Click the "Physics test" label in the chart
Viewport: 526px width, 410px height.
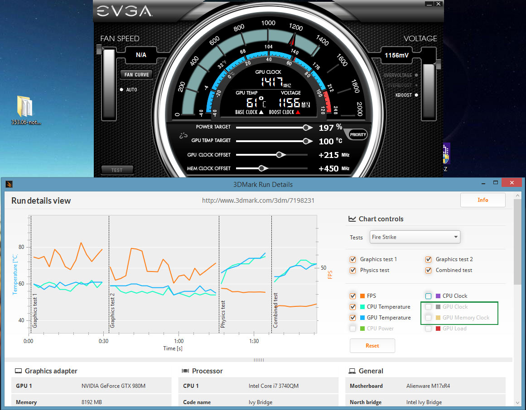(223, 314)
